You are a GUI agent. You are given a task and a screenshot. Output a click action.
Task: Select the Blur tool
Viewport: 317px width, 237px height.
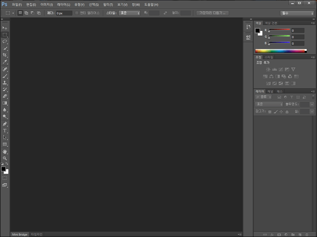pos(5,110)
